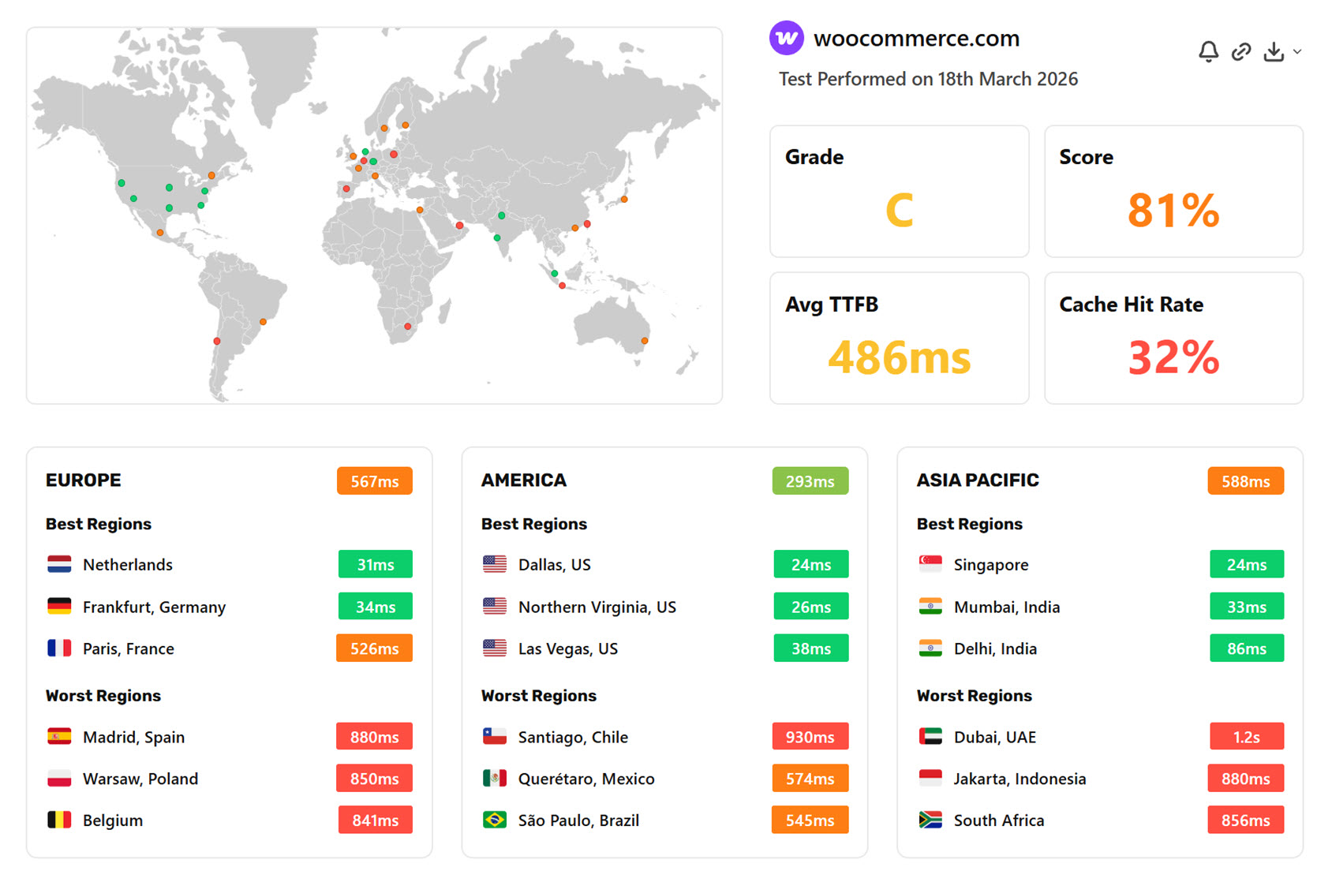The image size is (1332, 882).
Task: Select the Europe 567ms average badge
Action: (x=374, y=481)
